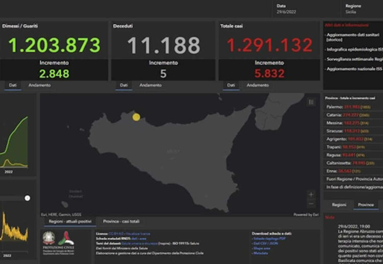Click the red 1.291.132 total cases
This screenshot has height=264, width=383.
coord(270,45)
